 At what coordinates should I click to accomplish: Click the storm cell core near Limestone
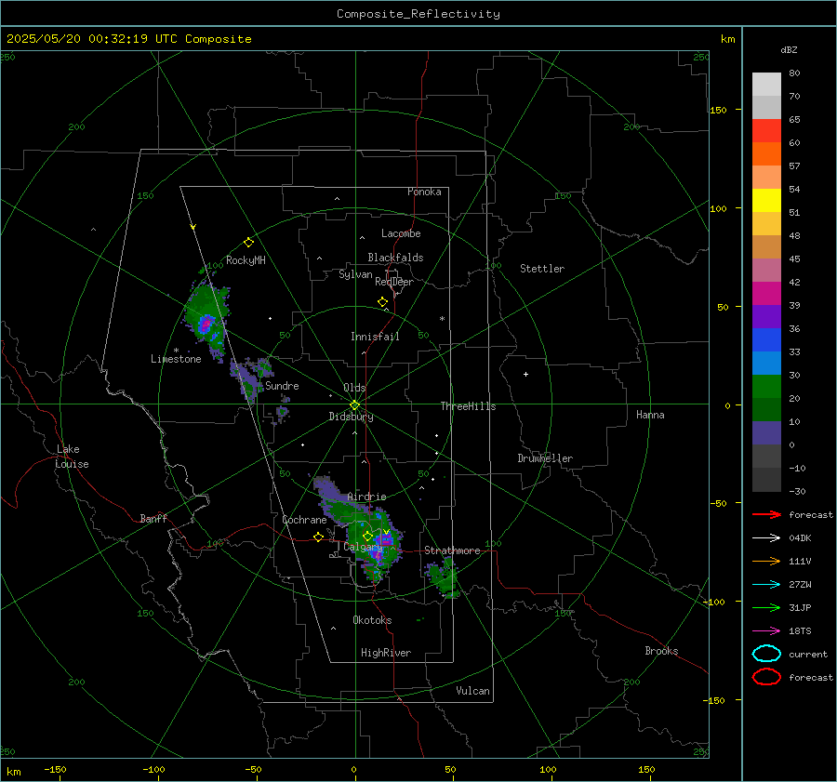tap(206, 324)
